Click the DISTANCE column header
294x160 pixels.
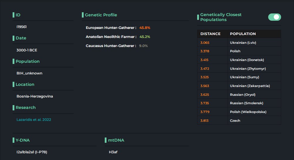point(210,34)
